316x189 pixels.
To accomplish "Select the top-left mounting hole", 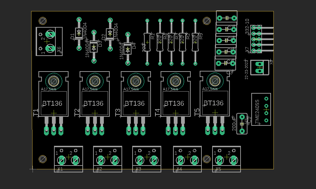I will click(x=43, y=21).
